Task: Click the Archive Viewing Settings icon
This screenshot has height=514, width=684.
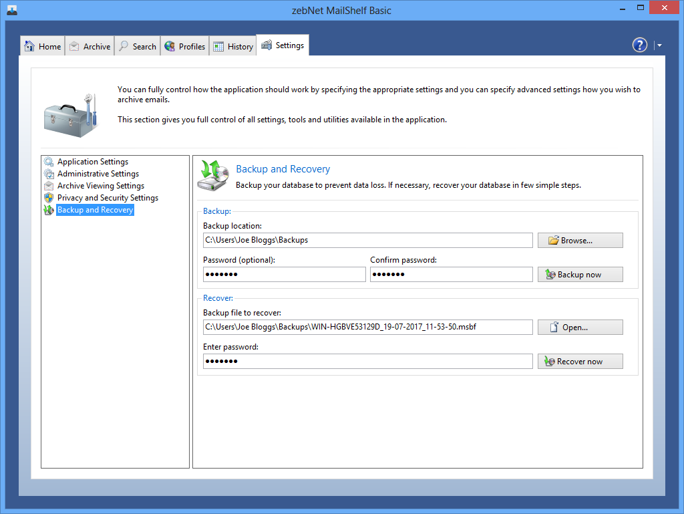Action: 49,186
